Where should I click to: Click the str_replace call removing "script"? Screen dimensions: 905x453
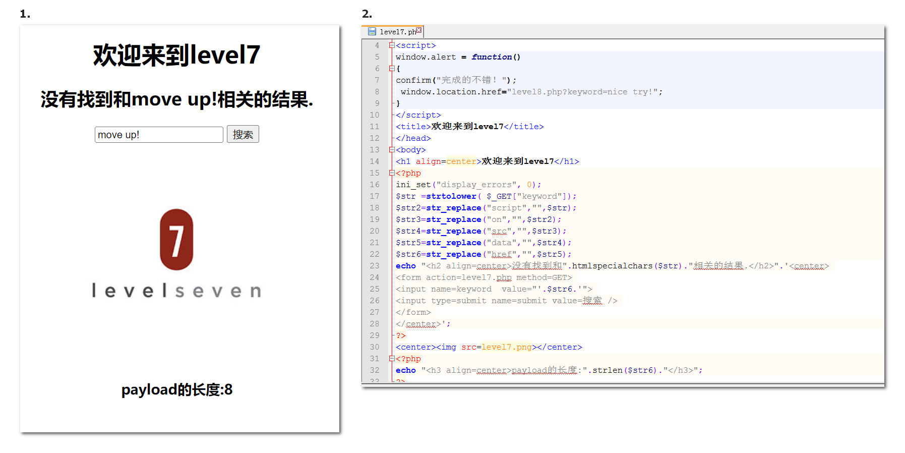click(x=453, y=208)
